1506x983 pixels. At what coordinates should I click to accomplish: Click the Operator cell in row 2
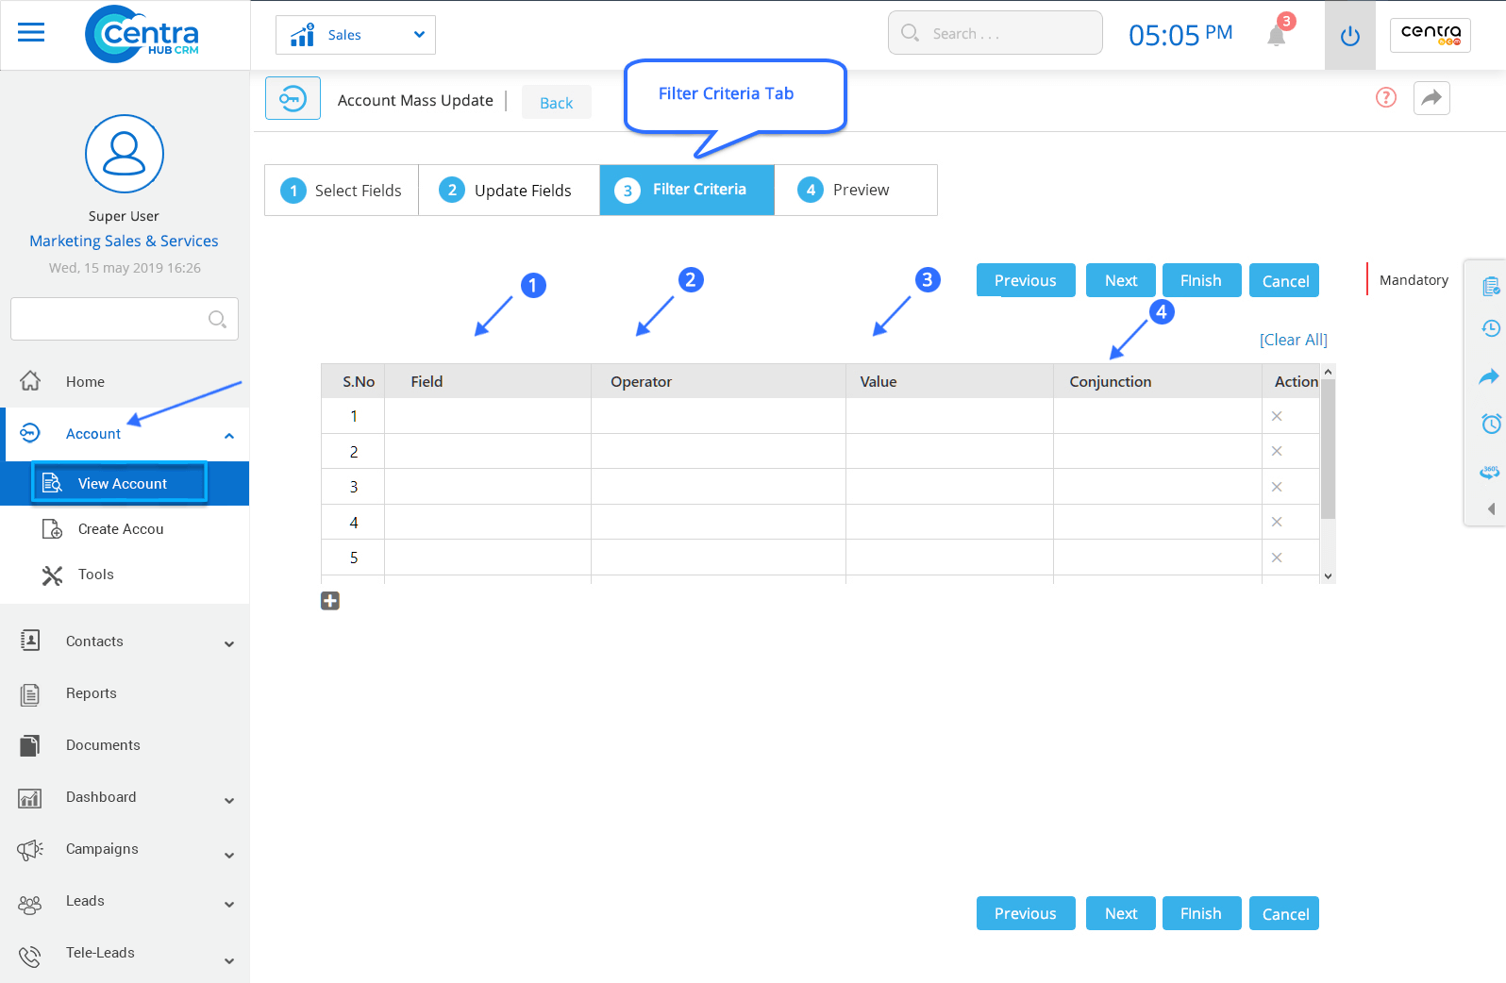click(x=718, y=451)
